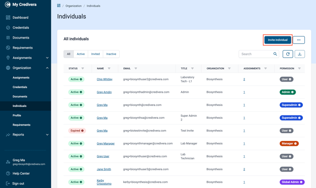Download the individuals list

coord(299,54)
